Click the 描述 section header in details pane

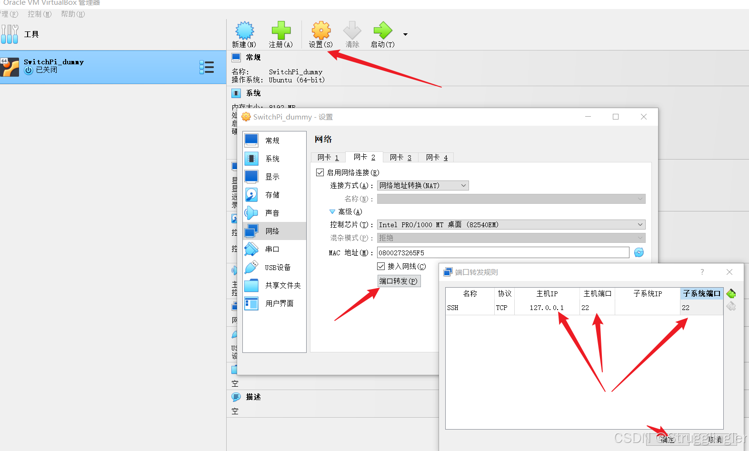253,397
